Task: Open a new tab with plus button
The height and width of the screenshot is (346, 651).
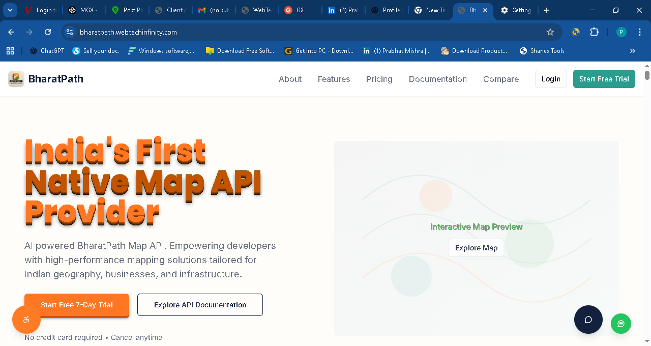Action: [546, 10]
